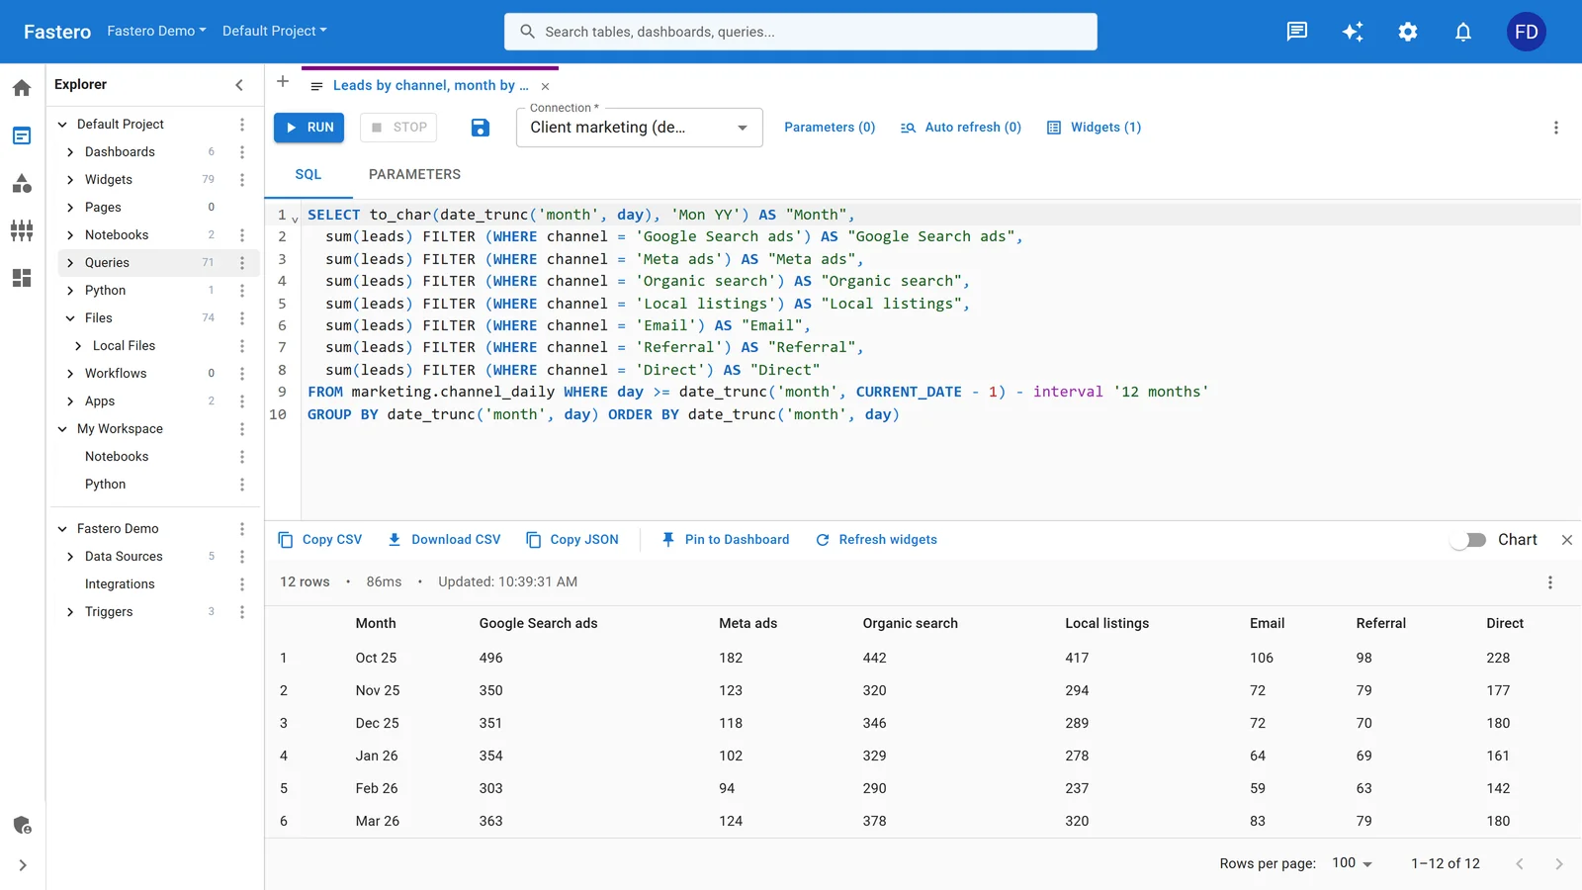The height and width of the screenshot is (890, 1582).
Task: Click the Fastero logo text
Action: (57, 32)
